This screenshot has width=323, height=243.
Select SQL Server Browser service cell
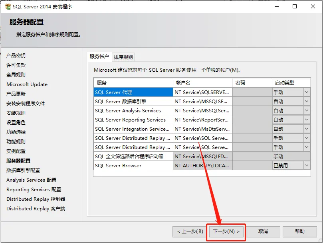tap(133, 165)
